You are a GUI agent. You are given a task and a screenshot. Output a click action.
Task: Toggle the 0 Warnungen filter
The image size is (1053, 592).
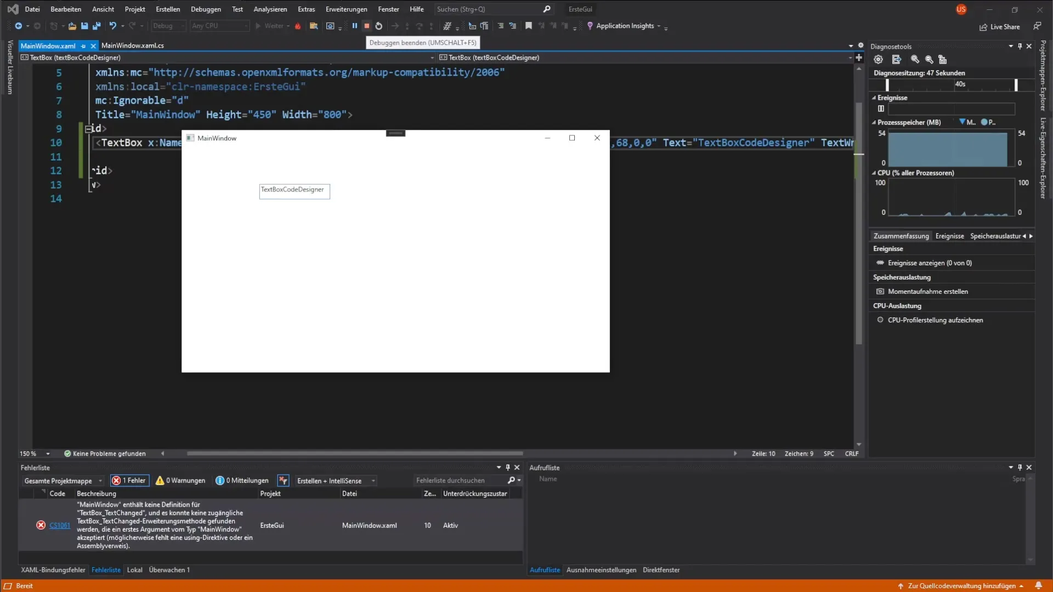[180, 481]
